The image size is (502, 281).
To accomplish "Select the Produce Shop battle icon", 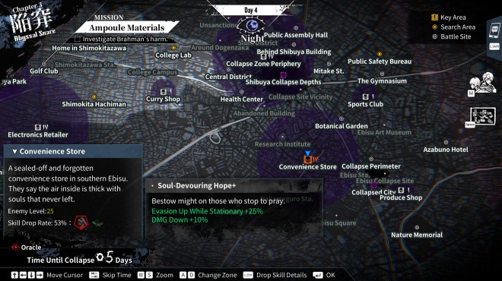I will pyautogui.click(x=401, y=191).
